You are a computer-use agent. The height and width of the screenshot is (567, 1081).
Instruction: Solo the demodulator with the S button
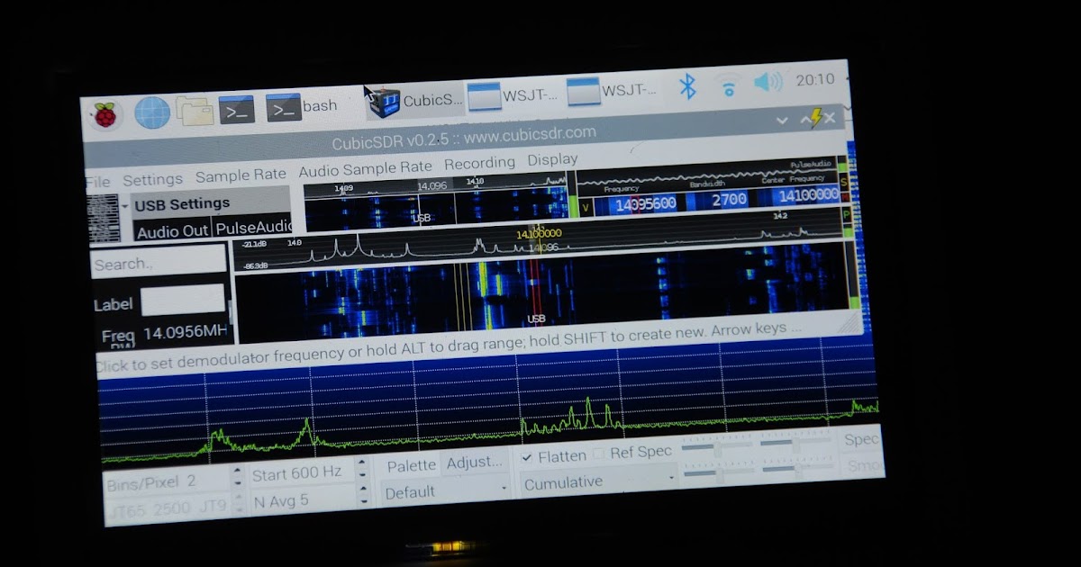coord(843,181)
